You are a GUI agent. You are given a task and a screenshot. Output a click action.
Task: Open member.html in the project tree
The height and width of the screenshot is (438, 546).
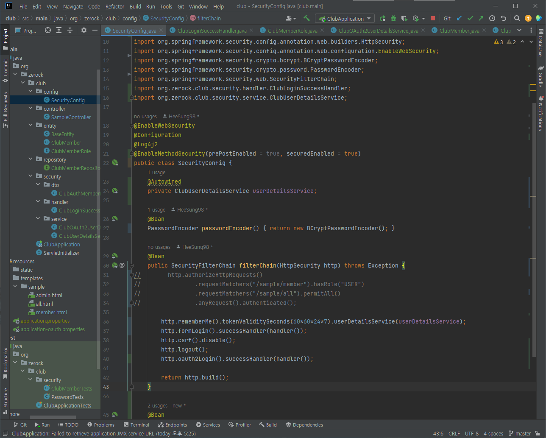point(51,312)
